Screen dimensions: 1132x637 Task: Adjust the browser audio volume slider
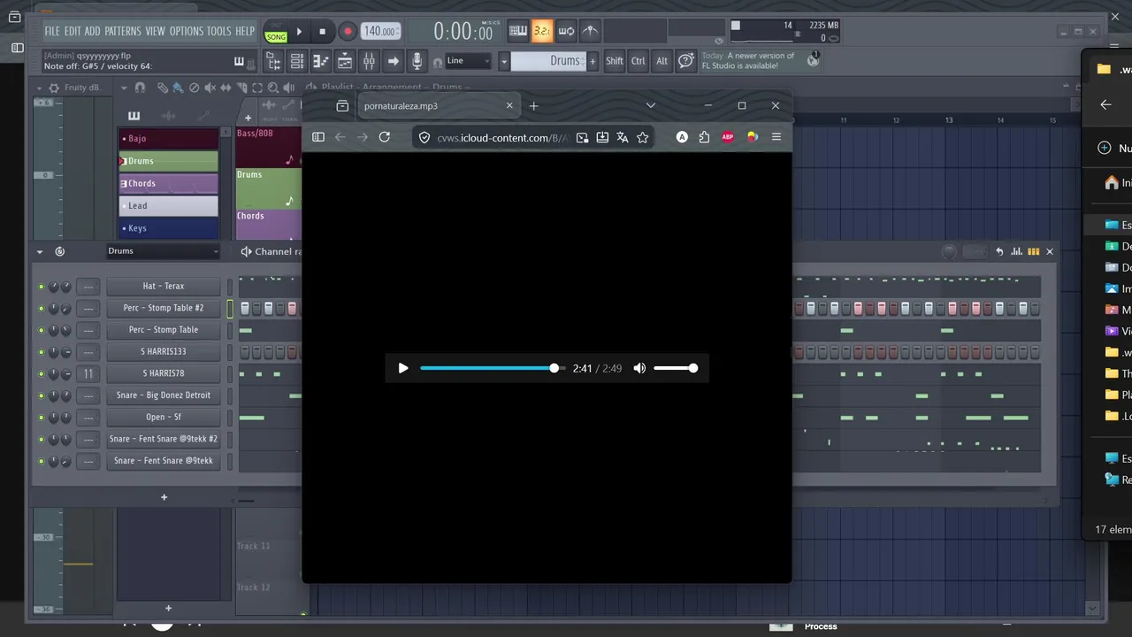676,368
